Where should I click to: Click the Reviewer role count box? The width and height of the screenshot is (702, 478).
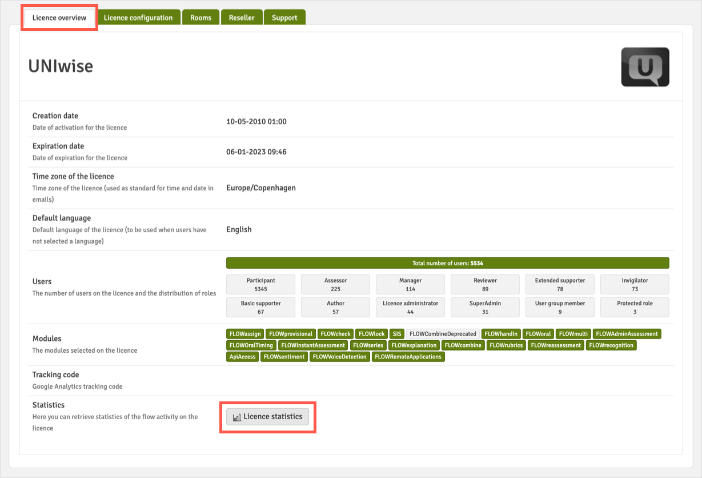click(x=485, y=284)
